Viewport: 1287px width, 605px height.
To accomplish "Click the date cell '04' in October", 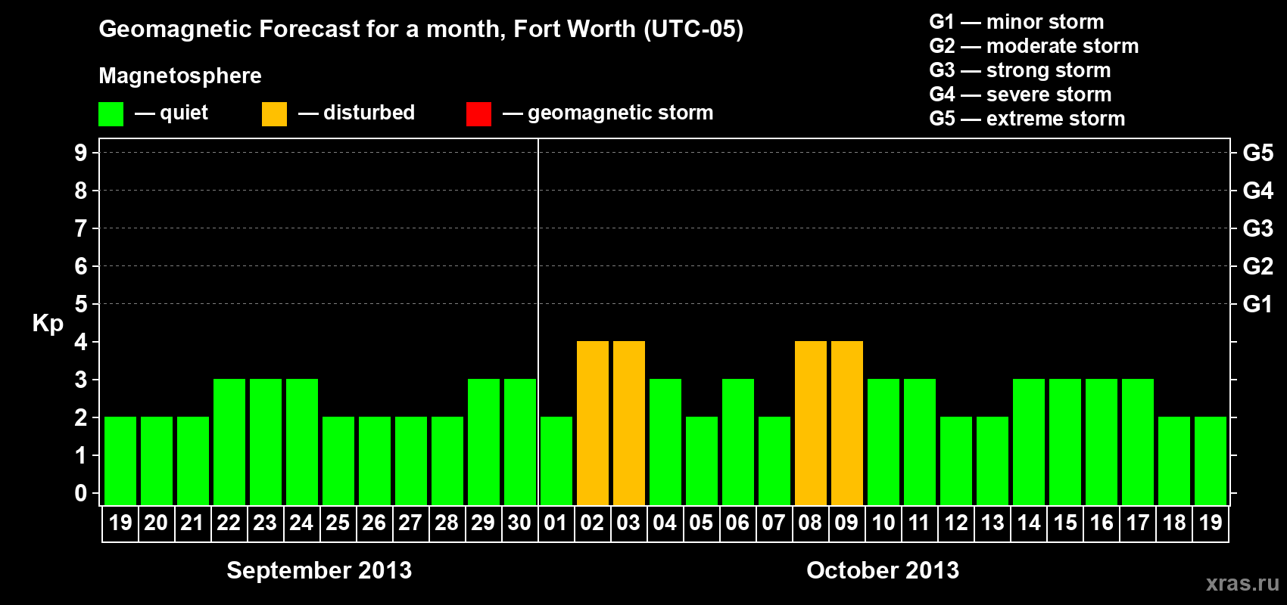I will pos(665,523).
